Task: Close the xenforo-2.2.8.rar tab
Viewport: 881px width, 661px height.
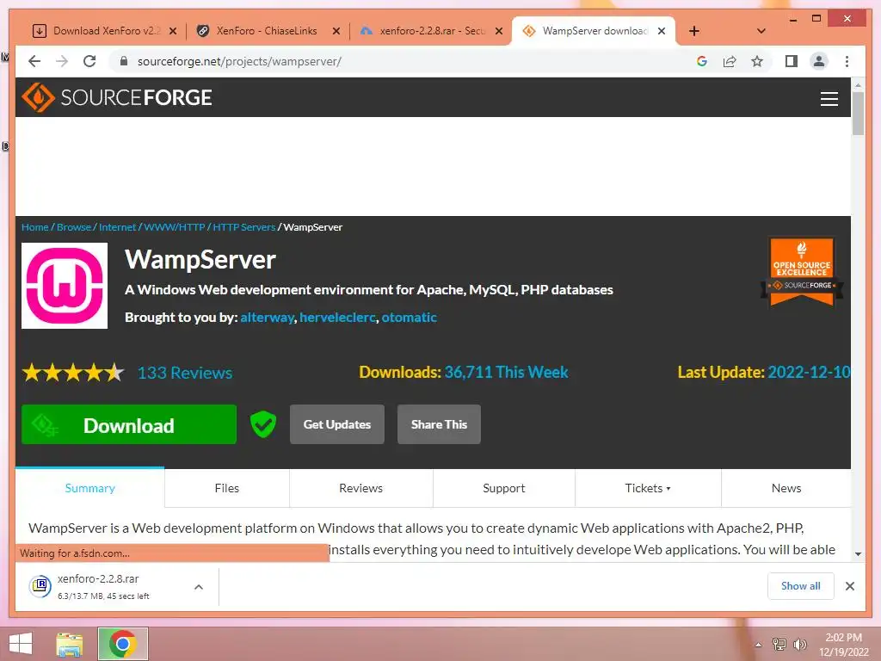Action: click(498, 31)
